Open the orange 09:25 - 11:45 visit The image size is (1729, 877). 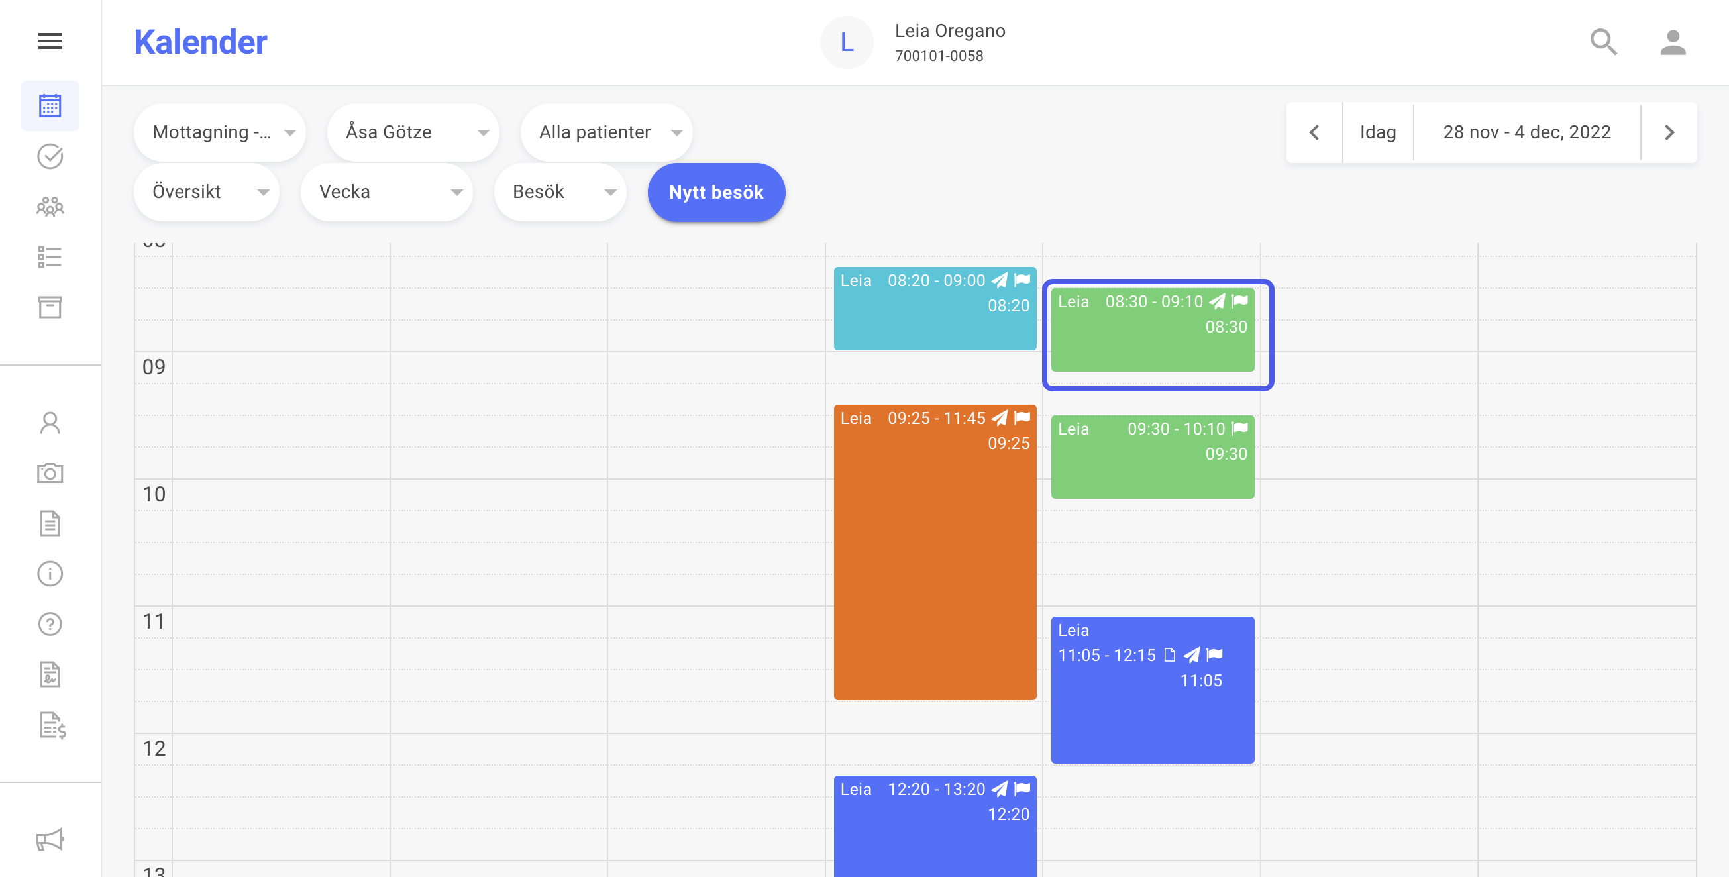coord(935,552)
